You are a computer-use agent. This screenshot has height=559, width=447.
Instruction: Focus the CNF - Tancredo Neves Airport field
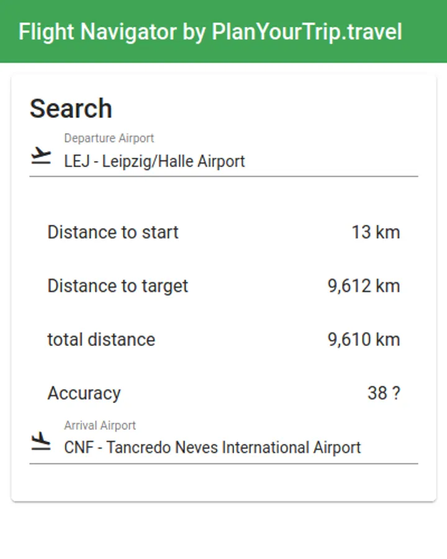(212, 448)
